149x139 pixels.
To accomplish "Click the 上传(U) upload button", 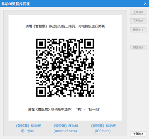I will pyautogui.click(x=138, y=12).
